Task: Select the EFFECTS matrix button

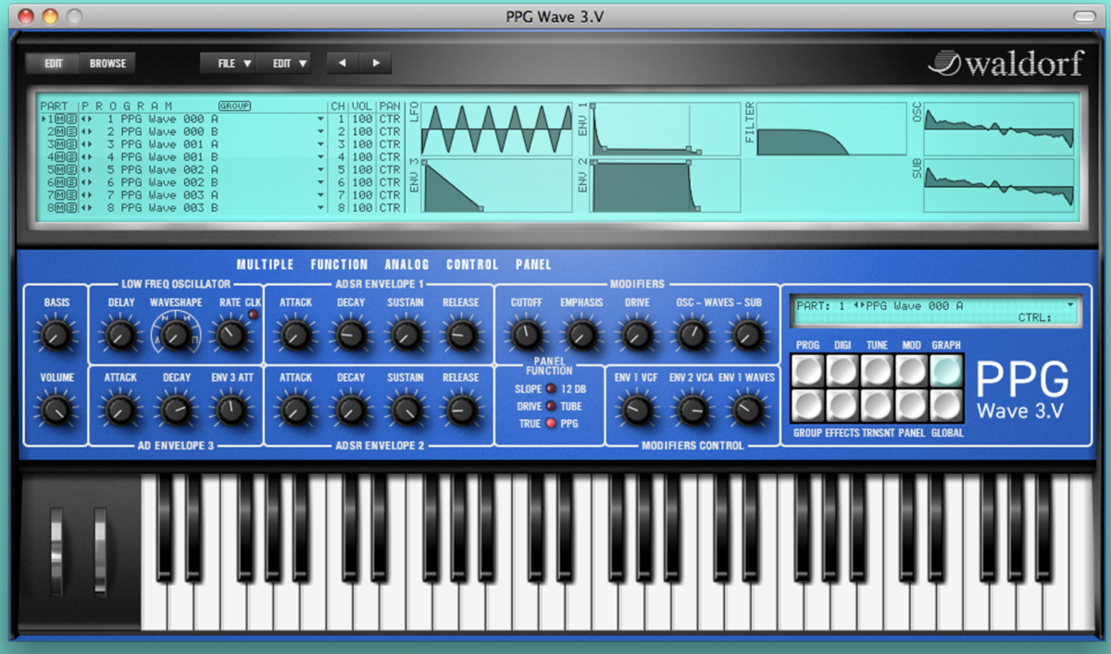Action: pyautogui.click(x=842, y=405)
